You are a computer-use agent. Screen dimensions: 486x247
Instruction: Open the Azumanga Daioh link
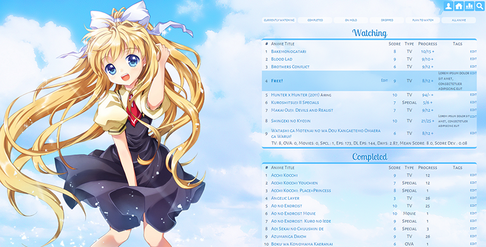pyautogui.click(x=289, y=237)
